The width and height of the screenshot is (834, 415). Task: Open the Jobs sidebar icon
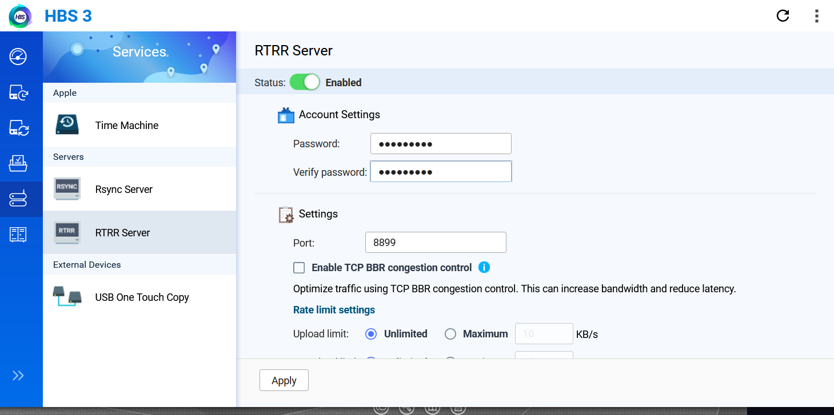(18, 163)
